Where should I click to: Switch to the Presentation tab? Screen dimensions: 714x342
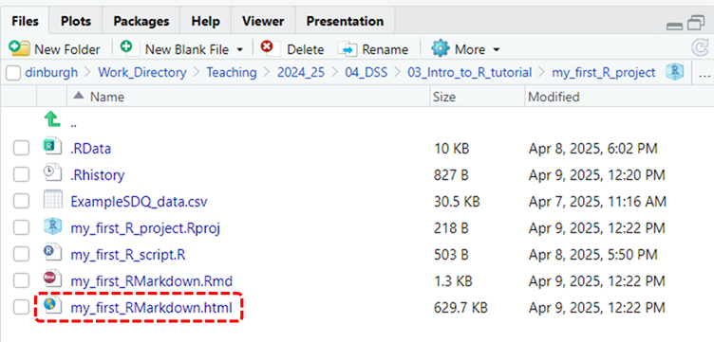345,22
